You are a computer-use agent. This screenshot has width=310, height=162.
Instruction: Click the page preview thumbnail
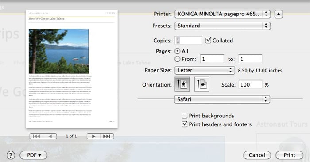[72, 69]
